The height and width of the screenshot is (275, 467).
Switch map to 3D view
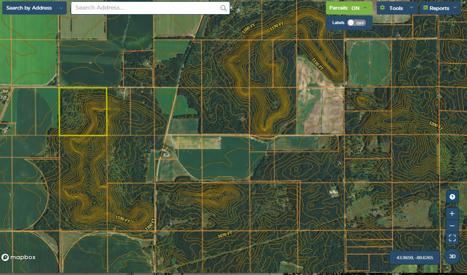pos(452,256)
